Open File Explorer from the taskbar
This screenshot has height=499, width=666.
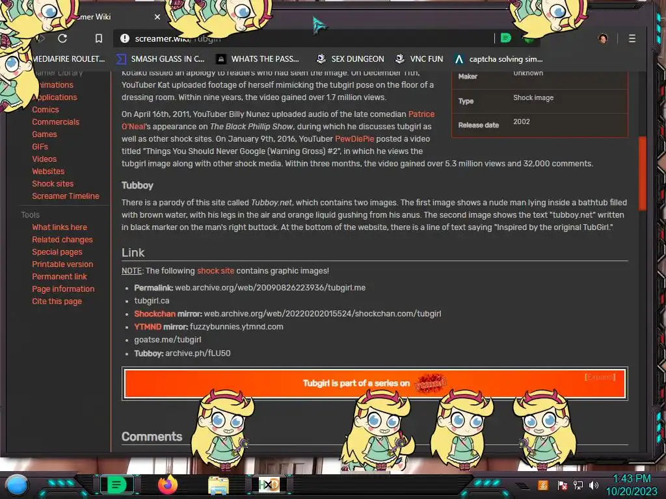coord(219,485)
